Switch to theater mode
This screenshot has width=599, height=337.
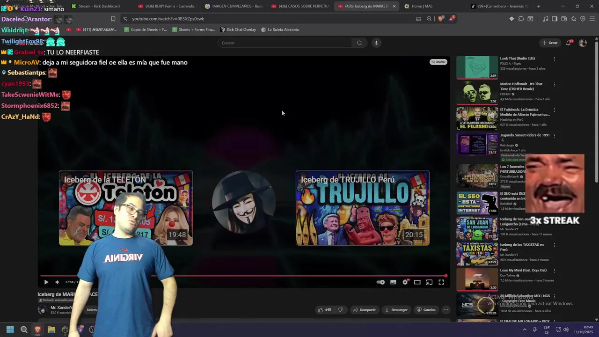(x=417, y=282)
